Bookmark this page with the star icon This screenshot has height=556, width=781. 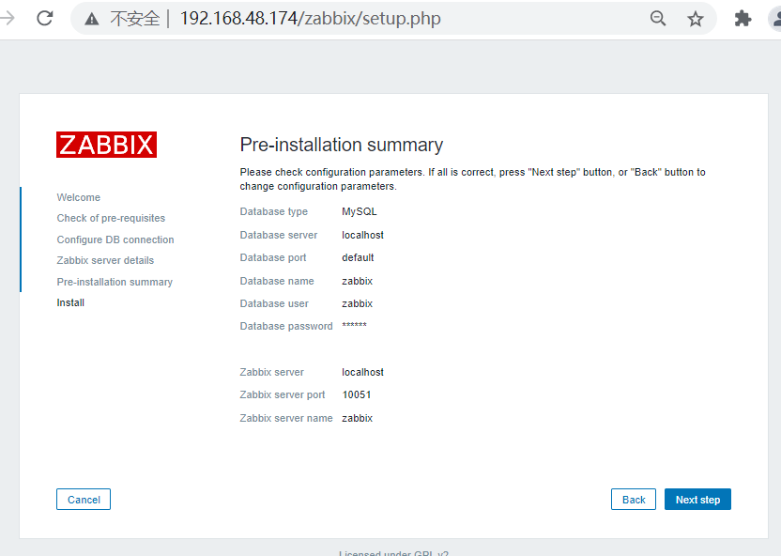pos(696,19)
